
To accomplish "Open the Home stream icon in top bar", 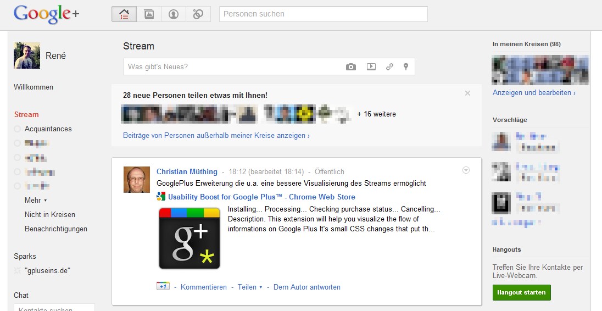I will (124, 14).
